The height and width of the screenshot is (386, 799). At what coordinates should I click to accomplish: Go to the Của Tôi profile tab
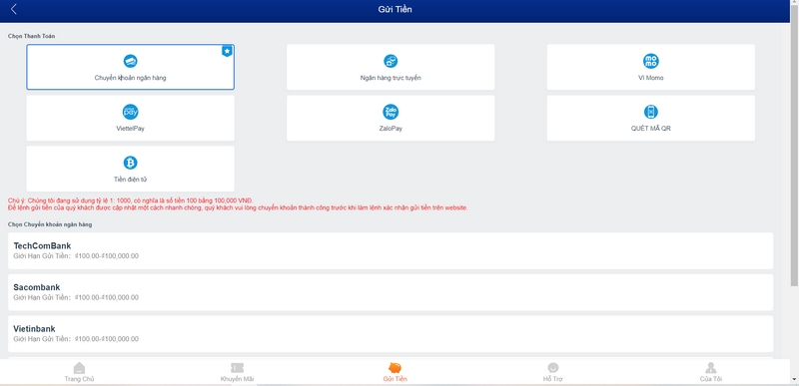pyautogui.click(x=711, y=372)
